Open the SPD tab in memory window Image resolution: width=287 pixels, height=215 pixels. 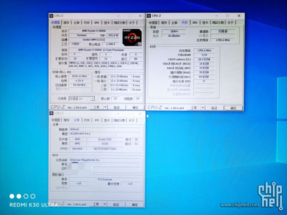[x=194, y=23]
